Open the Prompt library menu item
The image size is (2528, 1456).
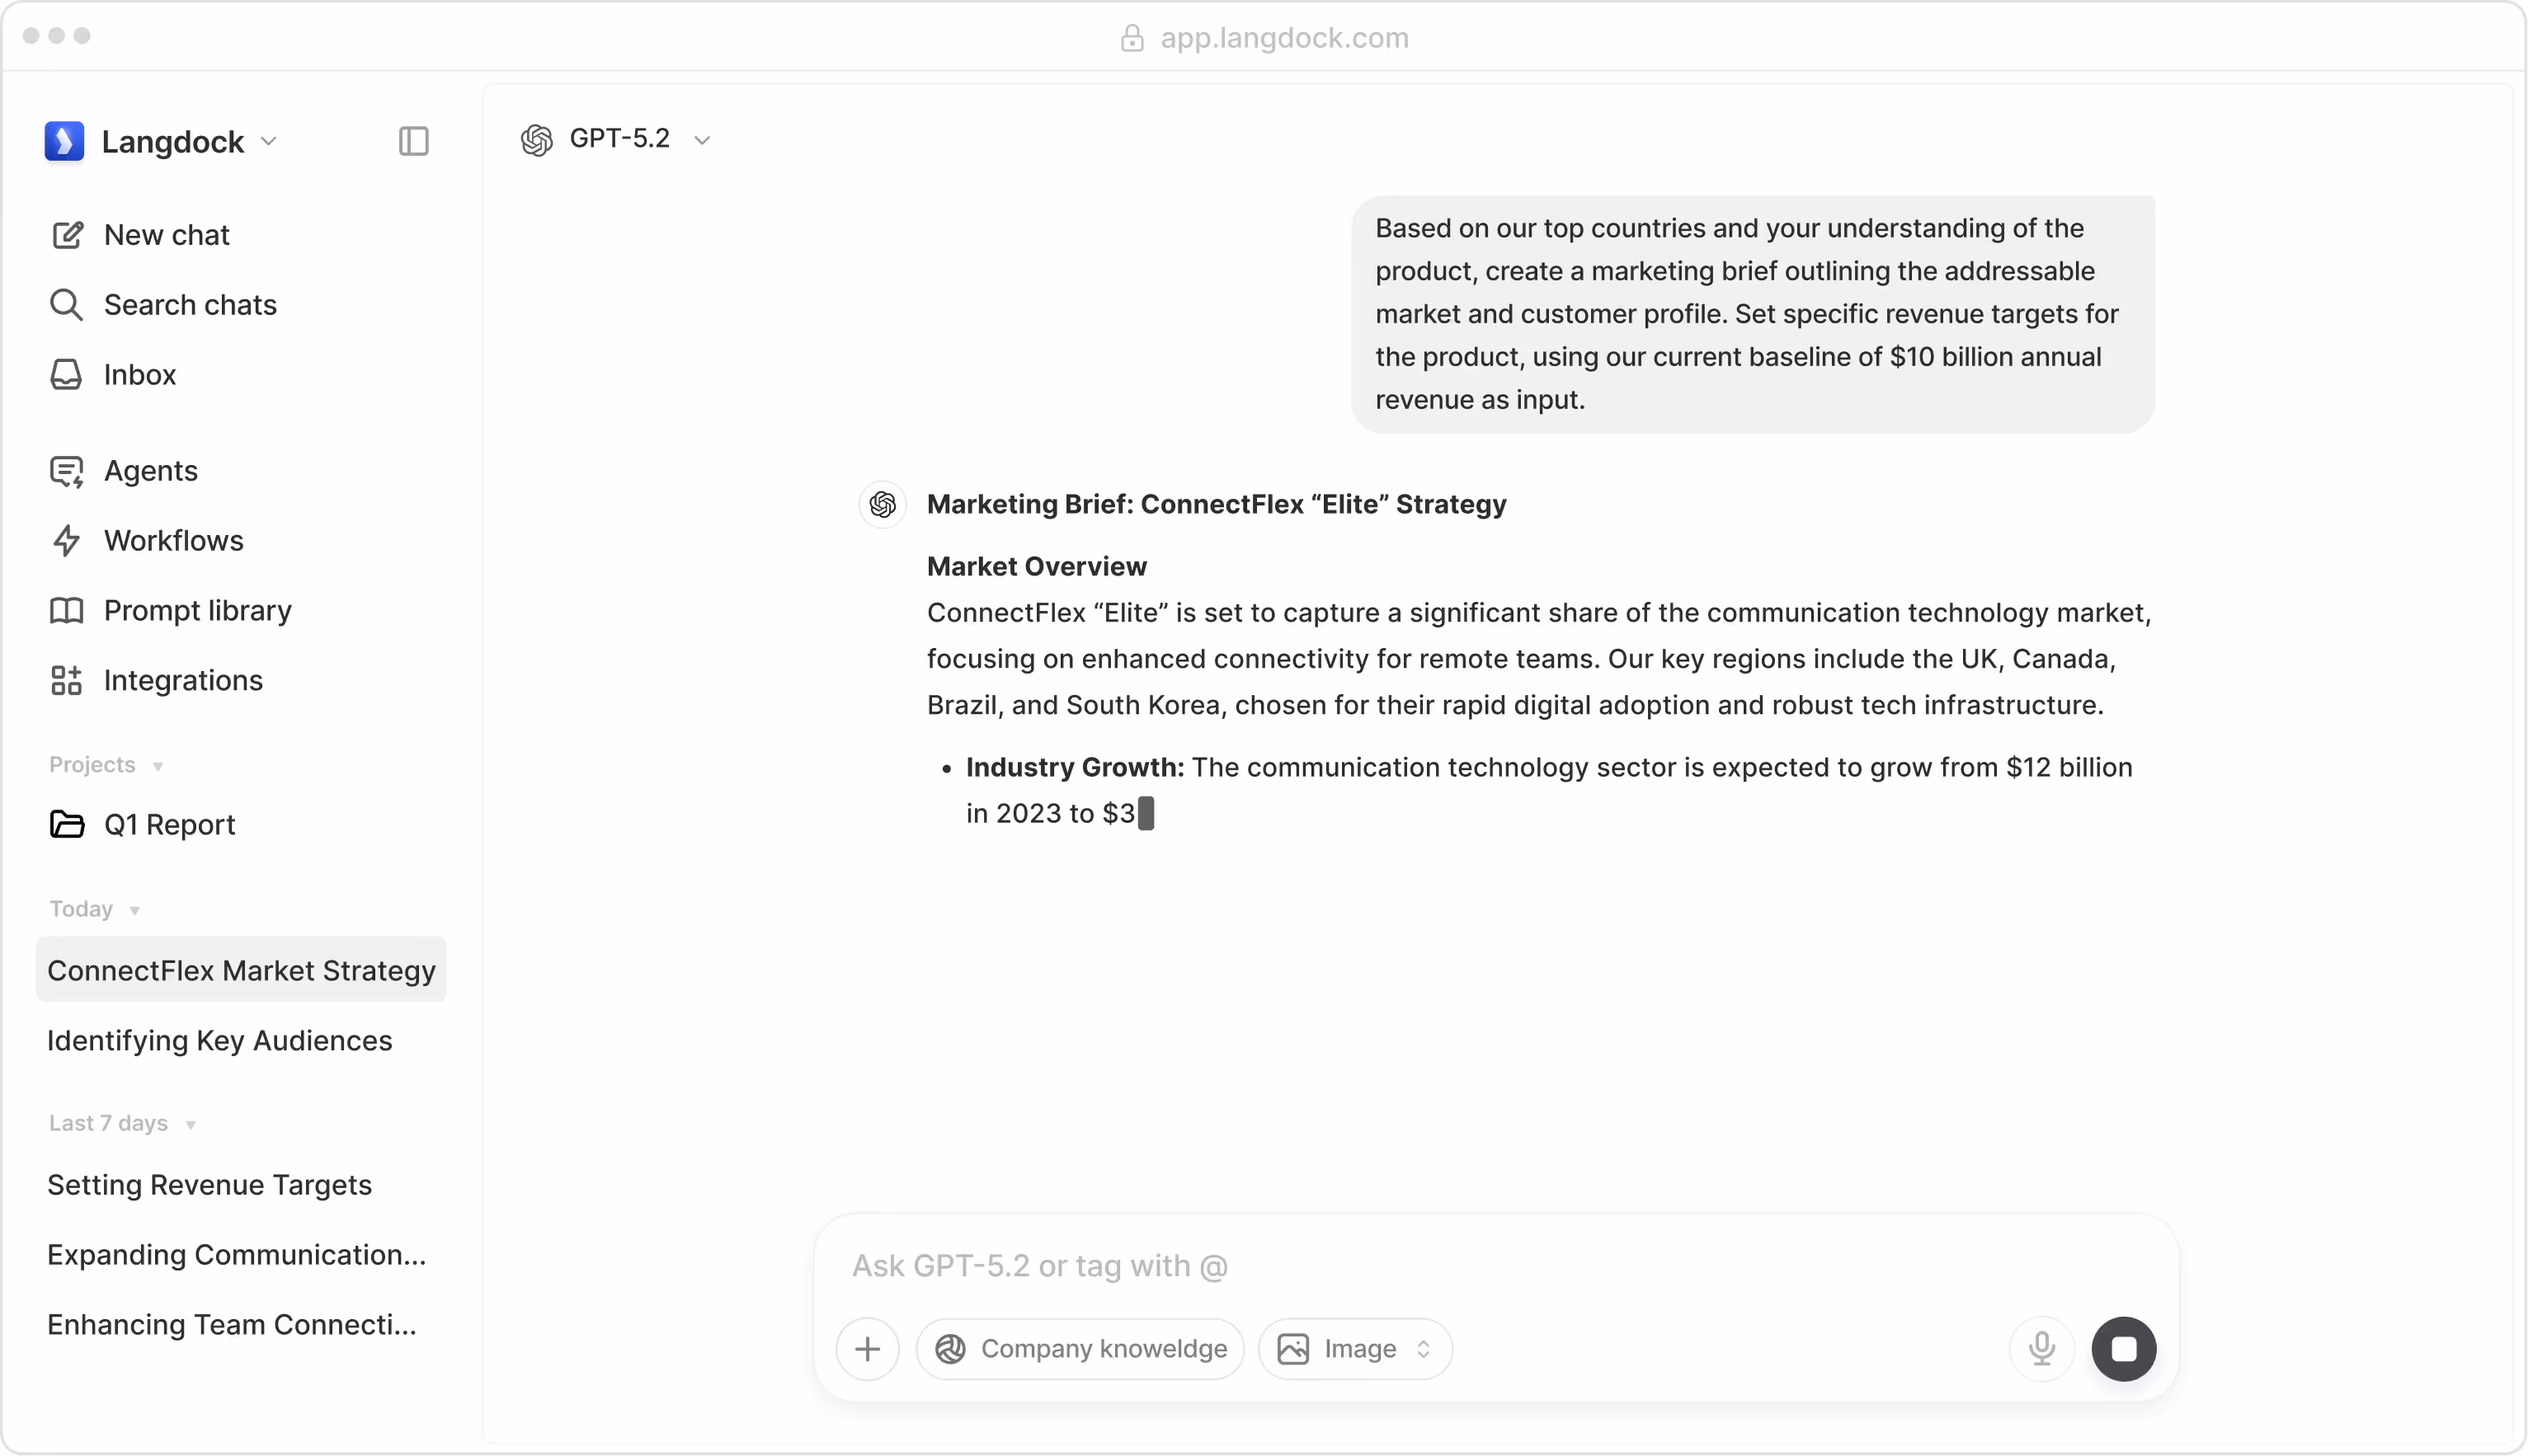click(197, 611)
